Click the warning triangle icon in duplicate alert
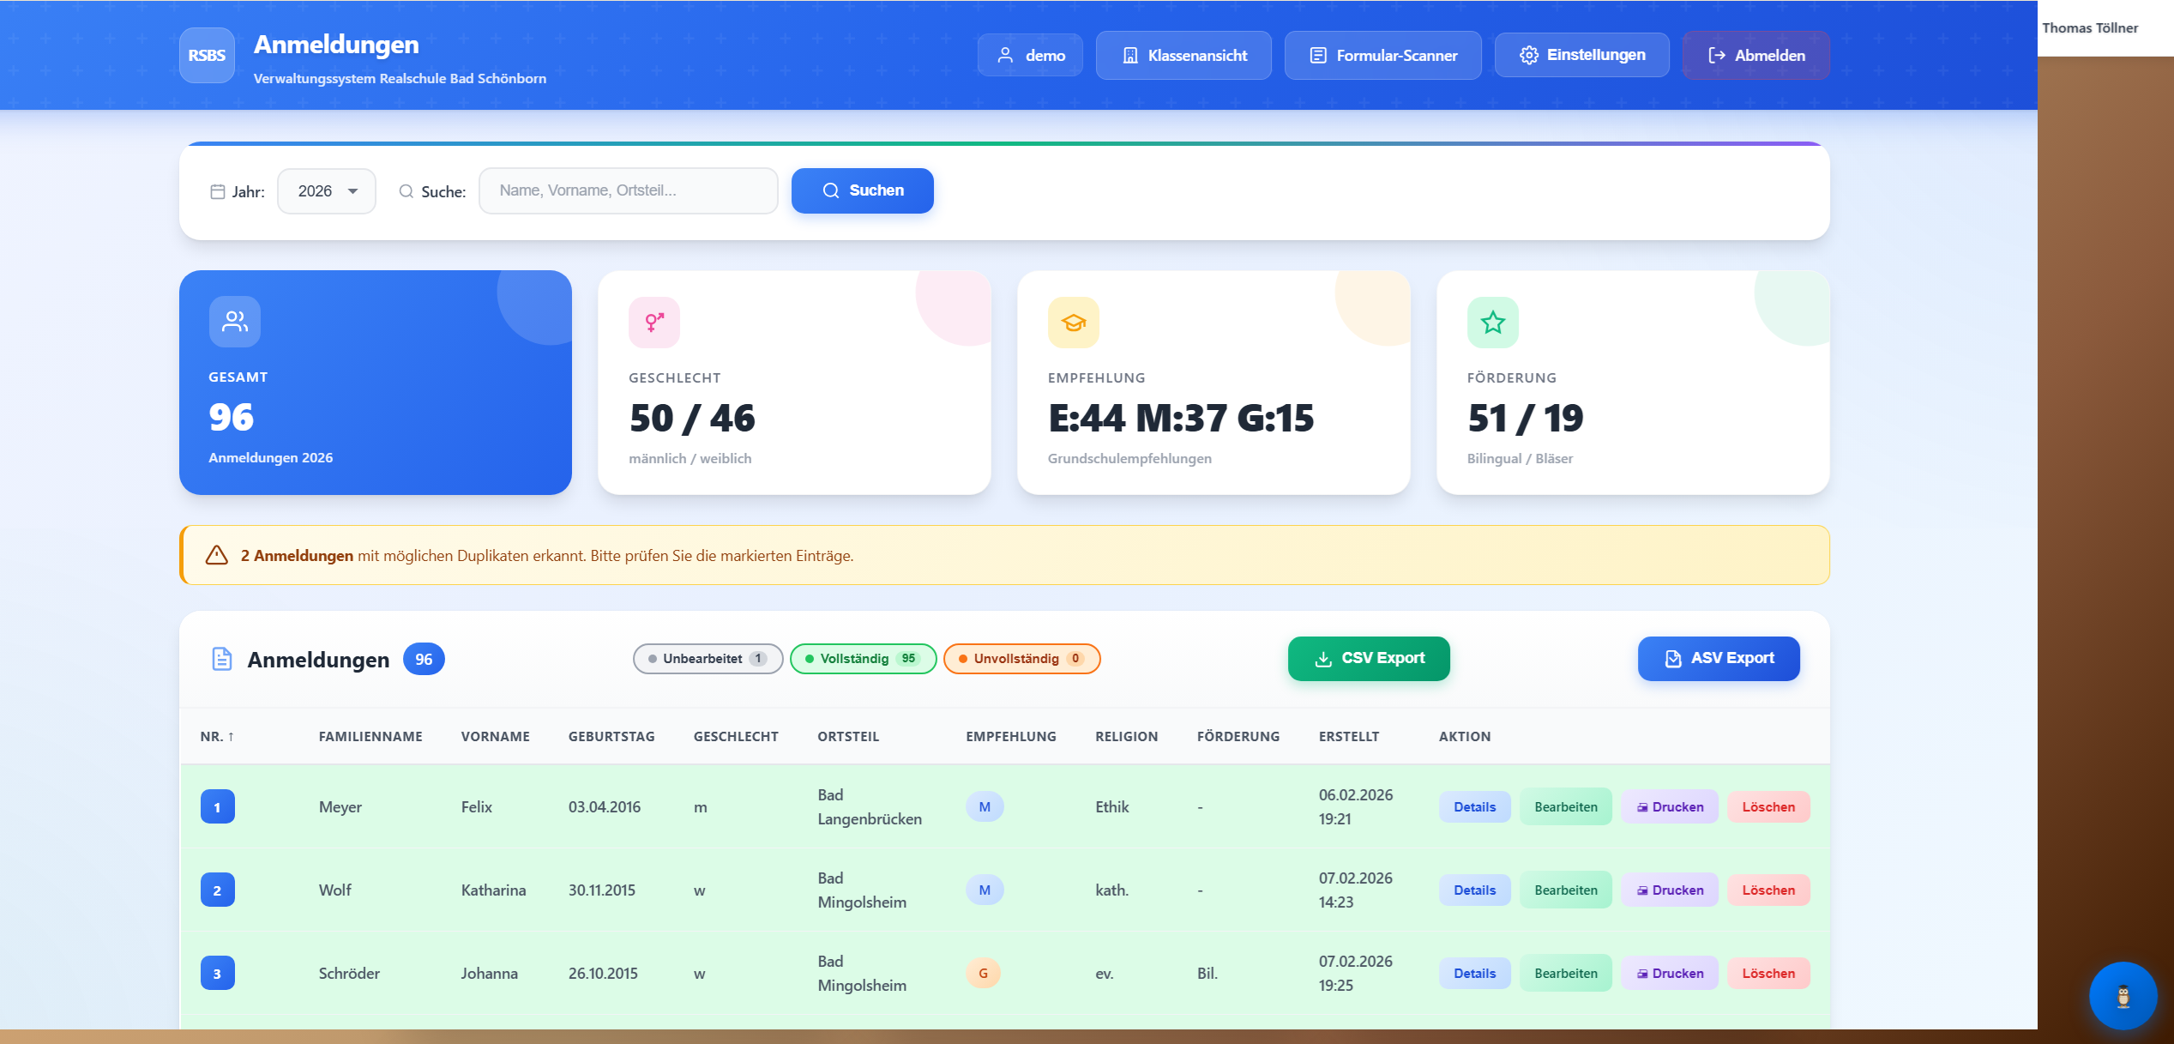Viewport: 2174px width, 1044px height. point(217,555)
